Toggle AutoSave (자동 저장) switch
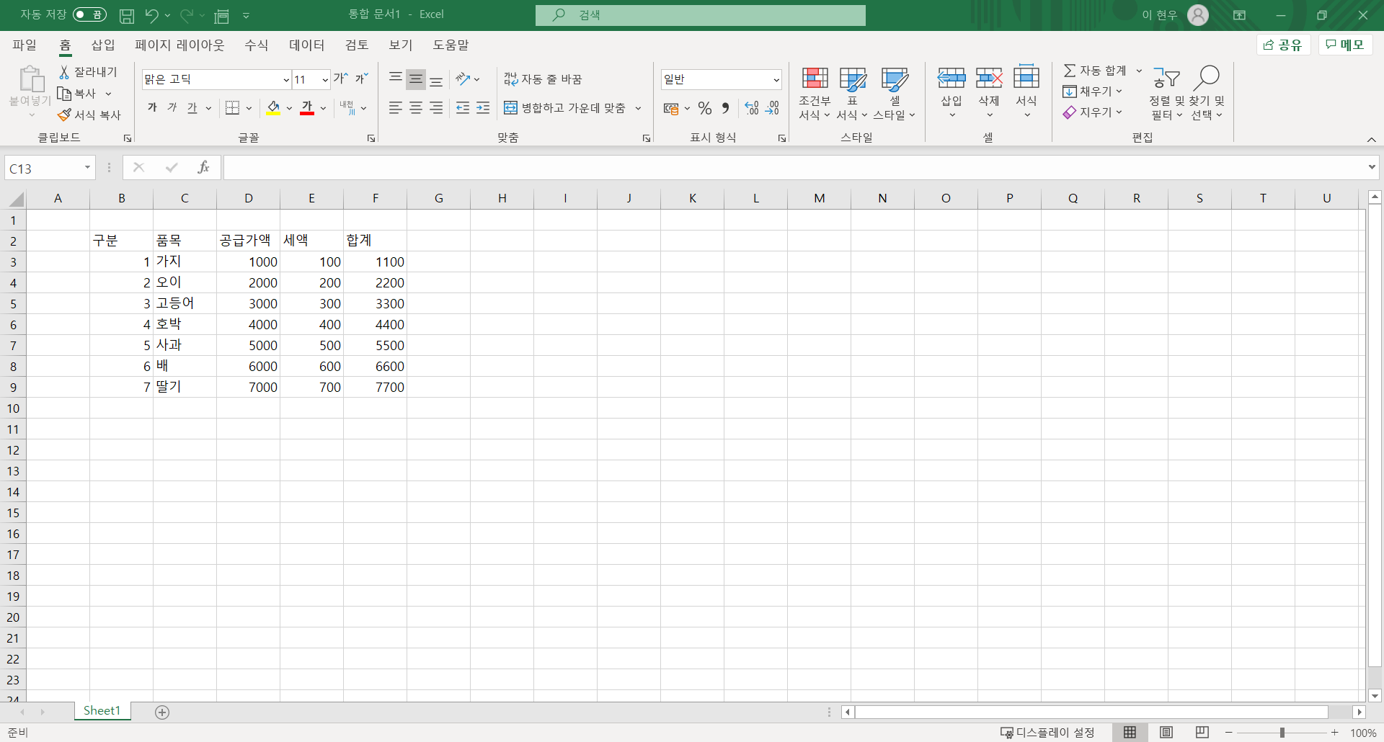Viewport: 1384px width, 742px height. coord(89,14)
